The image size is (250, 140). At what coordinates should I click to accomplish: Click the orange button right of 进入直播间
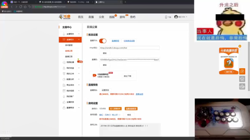131,109
